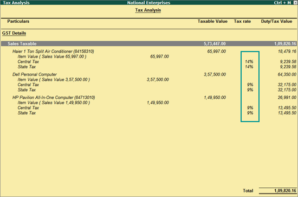Image resolution: width=298 pixels, height=197 pixels.
Task: Click the 14% Central Tax rate
Action: click(x=249, y=62)
